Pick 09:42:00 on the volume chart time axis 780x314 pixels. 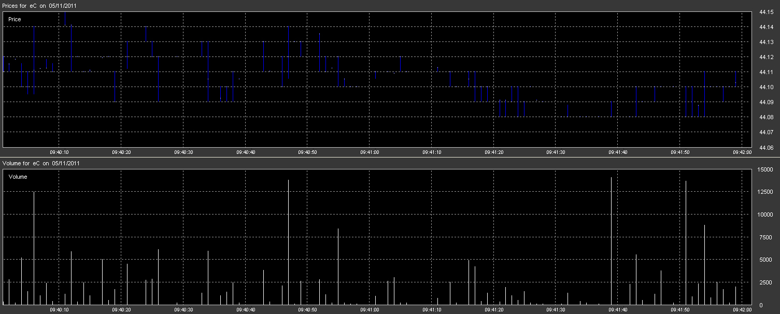click(742, 310)
